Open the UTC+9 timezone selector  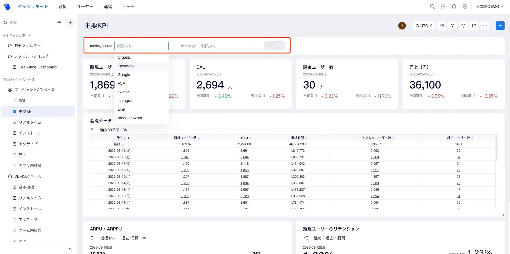[x=424, y=26]
